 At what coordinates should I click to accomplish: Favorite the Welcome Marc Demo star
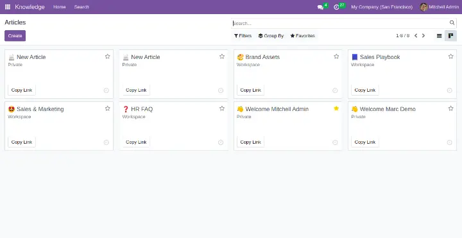tap(450, 108)
